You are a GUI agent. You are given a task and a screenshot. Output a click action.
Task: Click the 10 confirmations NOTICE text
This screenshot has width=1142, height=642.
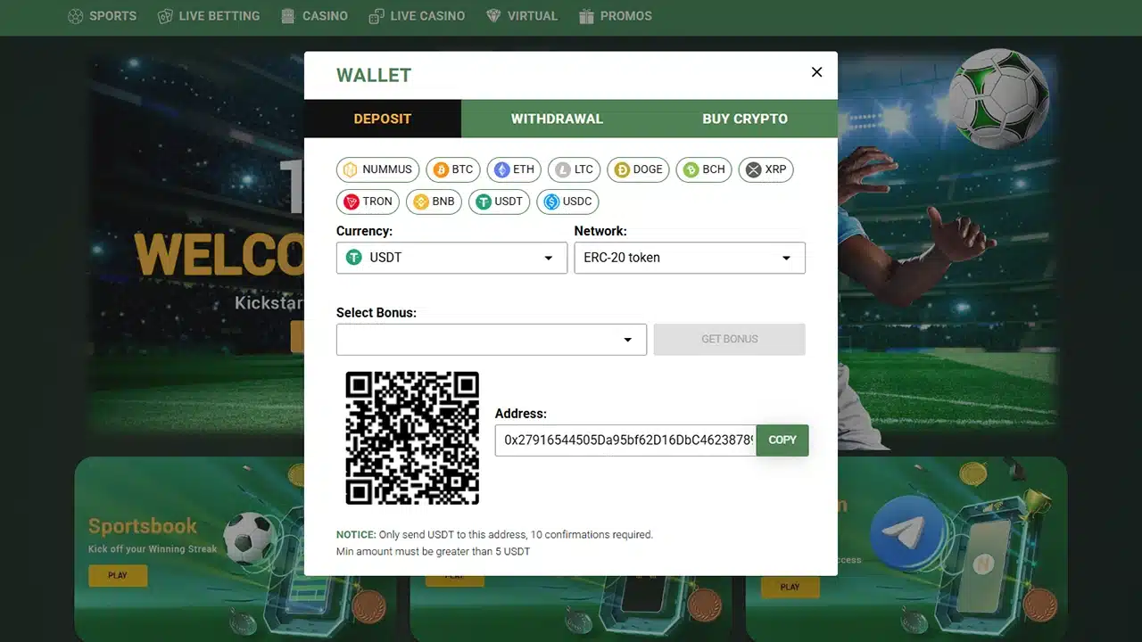pyautogui.click(x=494, y=535)
